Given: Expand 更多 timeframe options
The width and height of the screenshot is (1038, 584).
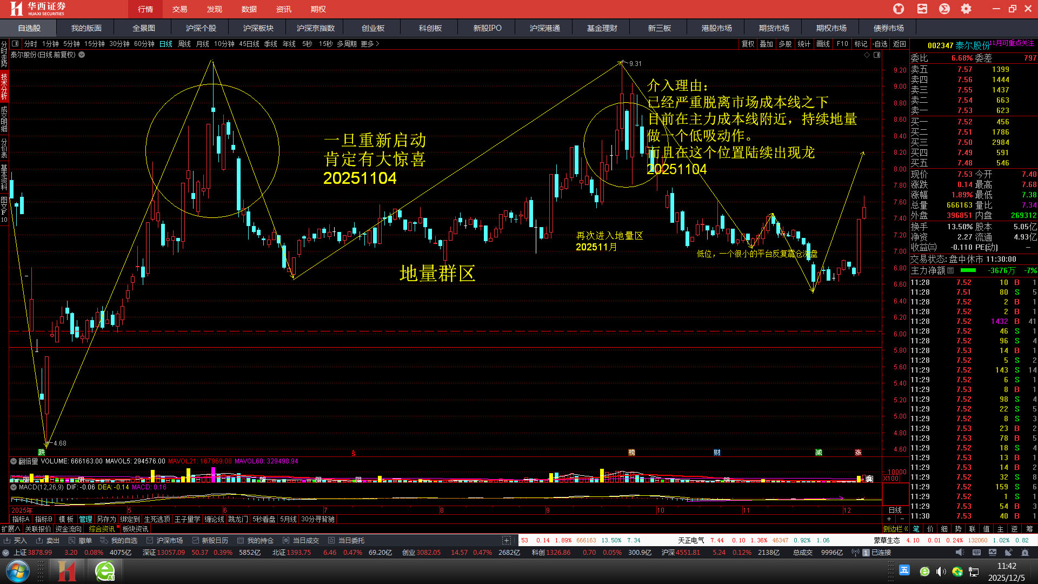Looking at the screenshot, I should click(x=370, y=44).
